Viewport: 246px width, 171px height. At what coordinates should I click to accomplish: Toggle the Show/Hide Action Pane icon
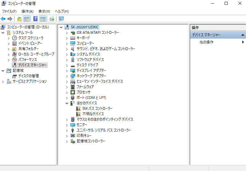[43, 19]
